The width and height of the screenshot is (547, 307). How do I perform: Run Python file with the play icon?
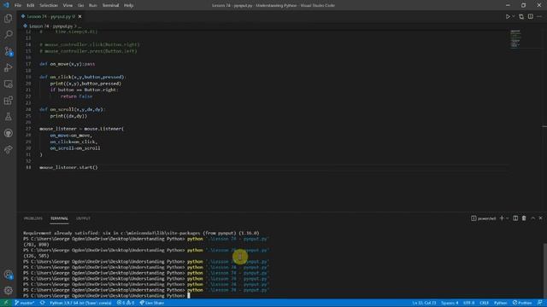click(508, 16)
